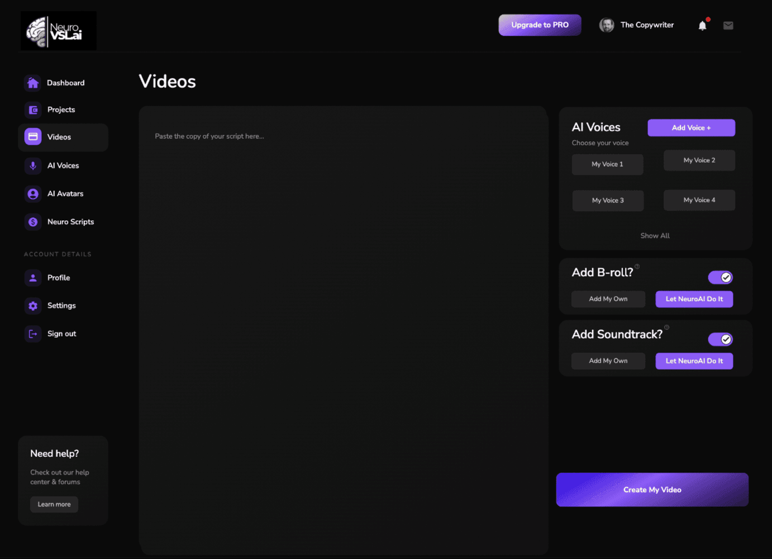Open notifications bell
Viewport: 772px width, 559px height.
(x=703, y=25)
